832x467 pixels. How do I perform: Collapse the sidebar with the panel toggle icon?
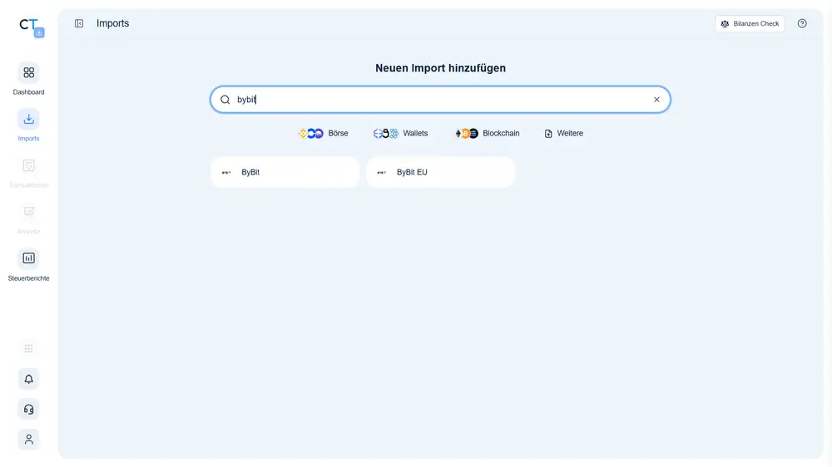79,23
